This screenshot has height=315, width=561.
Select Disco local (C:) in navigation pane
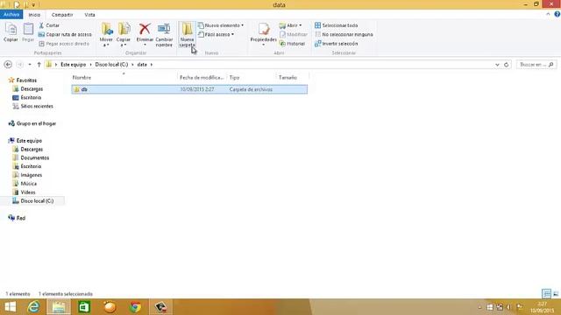(x=33, y=201)
